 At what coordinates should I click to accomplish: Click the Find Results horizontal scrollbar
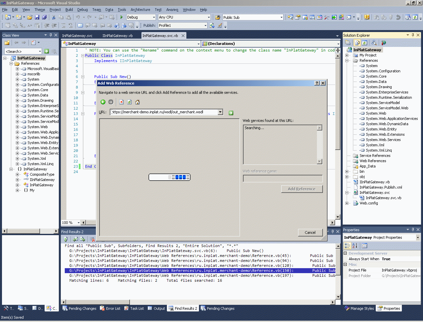(x=199, y=302)
